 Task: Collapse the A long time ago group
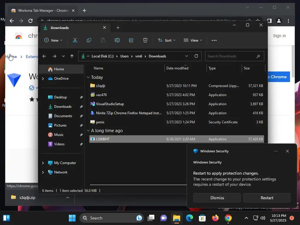(x=88, y=131)
